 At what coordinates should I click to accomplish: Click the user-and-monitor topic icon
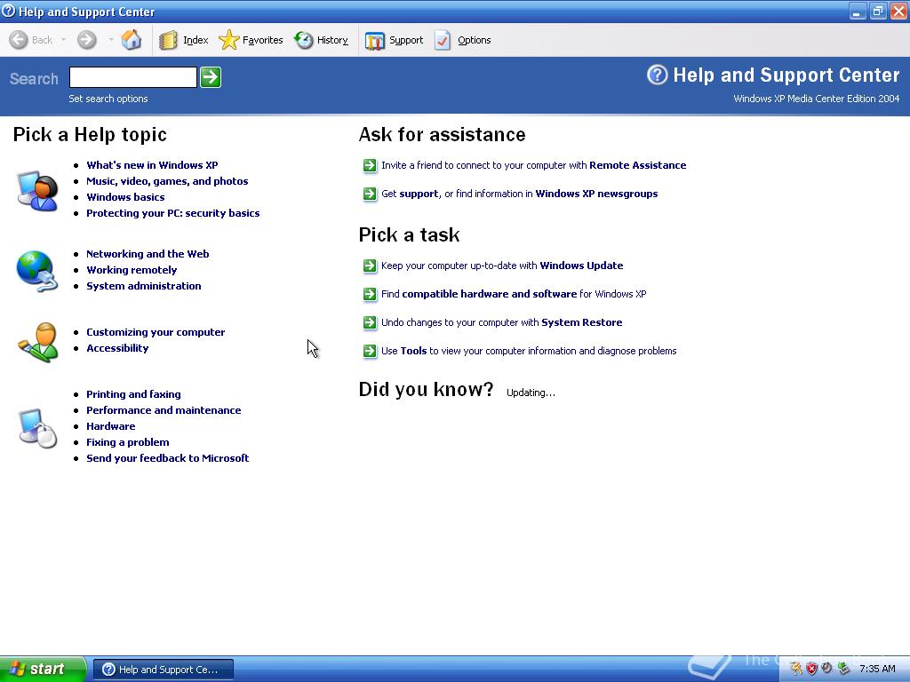37,190
